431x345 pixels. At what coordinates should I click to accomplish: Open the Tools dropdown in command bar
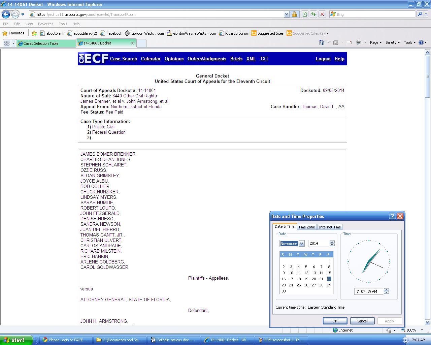pyautogui.click(x=409, y=42)
